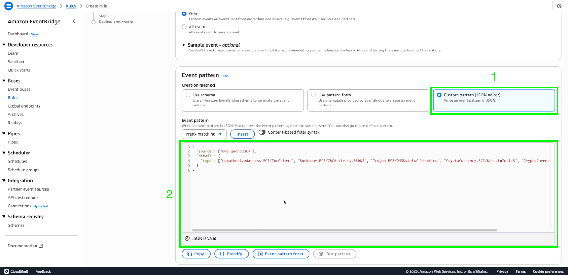Open API destinations
The image size is (568, 275).
[x=23, y=197]
